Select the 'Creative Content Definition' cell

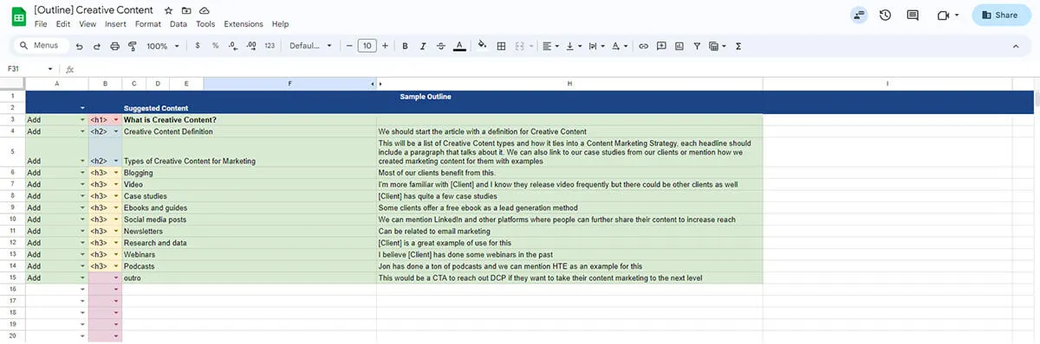250,131
